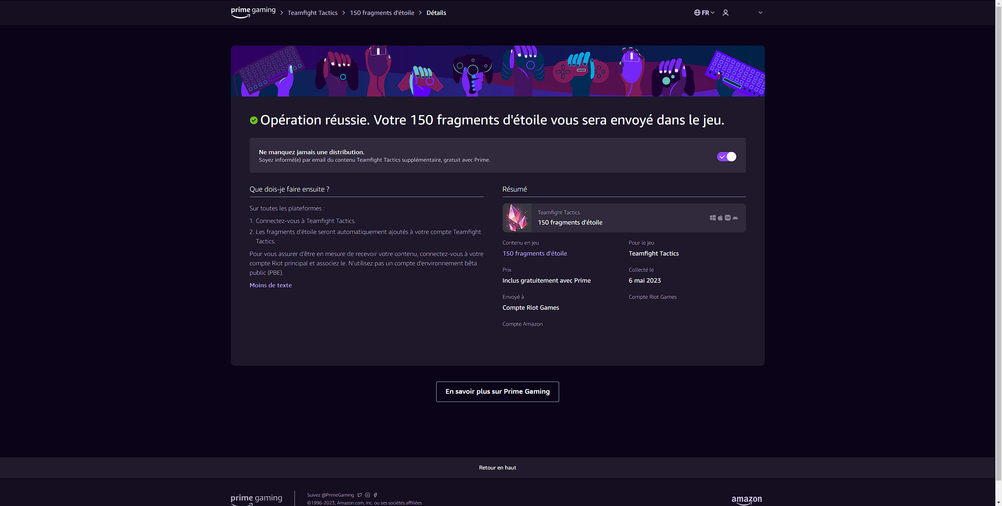This screenshot has height=506, width=1002.
Task: Click the Prime Gaming logo in the header
Action: click(253, 12)
